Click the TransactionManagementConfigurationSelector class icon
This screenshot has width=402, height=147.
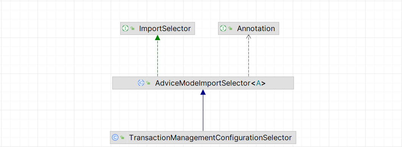point(115,138)
